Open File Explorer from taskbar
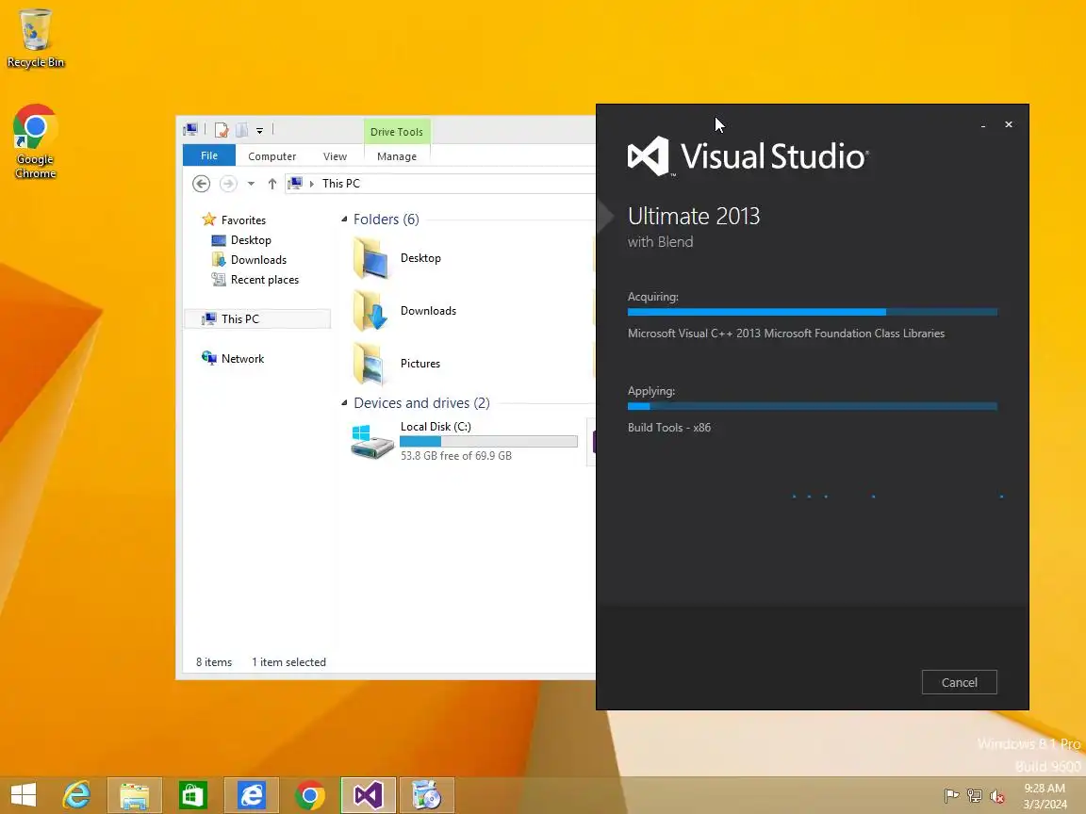Screen dimensions: 1086x814 (x=135, y=795)
